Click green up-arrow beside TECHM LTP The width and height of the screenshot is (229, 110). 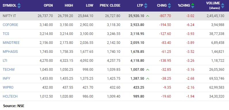148,70
